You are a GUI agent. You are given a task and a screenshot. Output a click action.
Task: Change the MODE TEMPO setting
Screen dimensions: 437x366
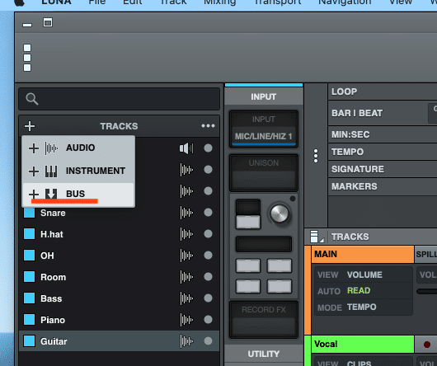[x=364, y=307]
